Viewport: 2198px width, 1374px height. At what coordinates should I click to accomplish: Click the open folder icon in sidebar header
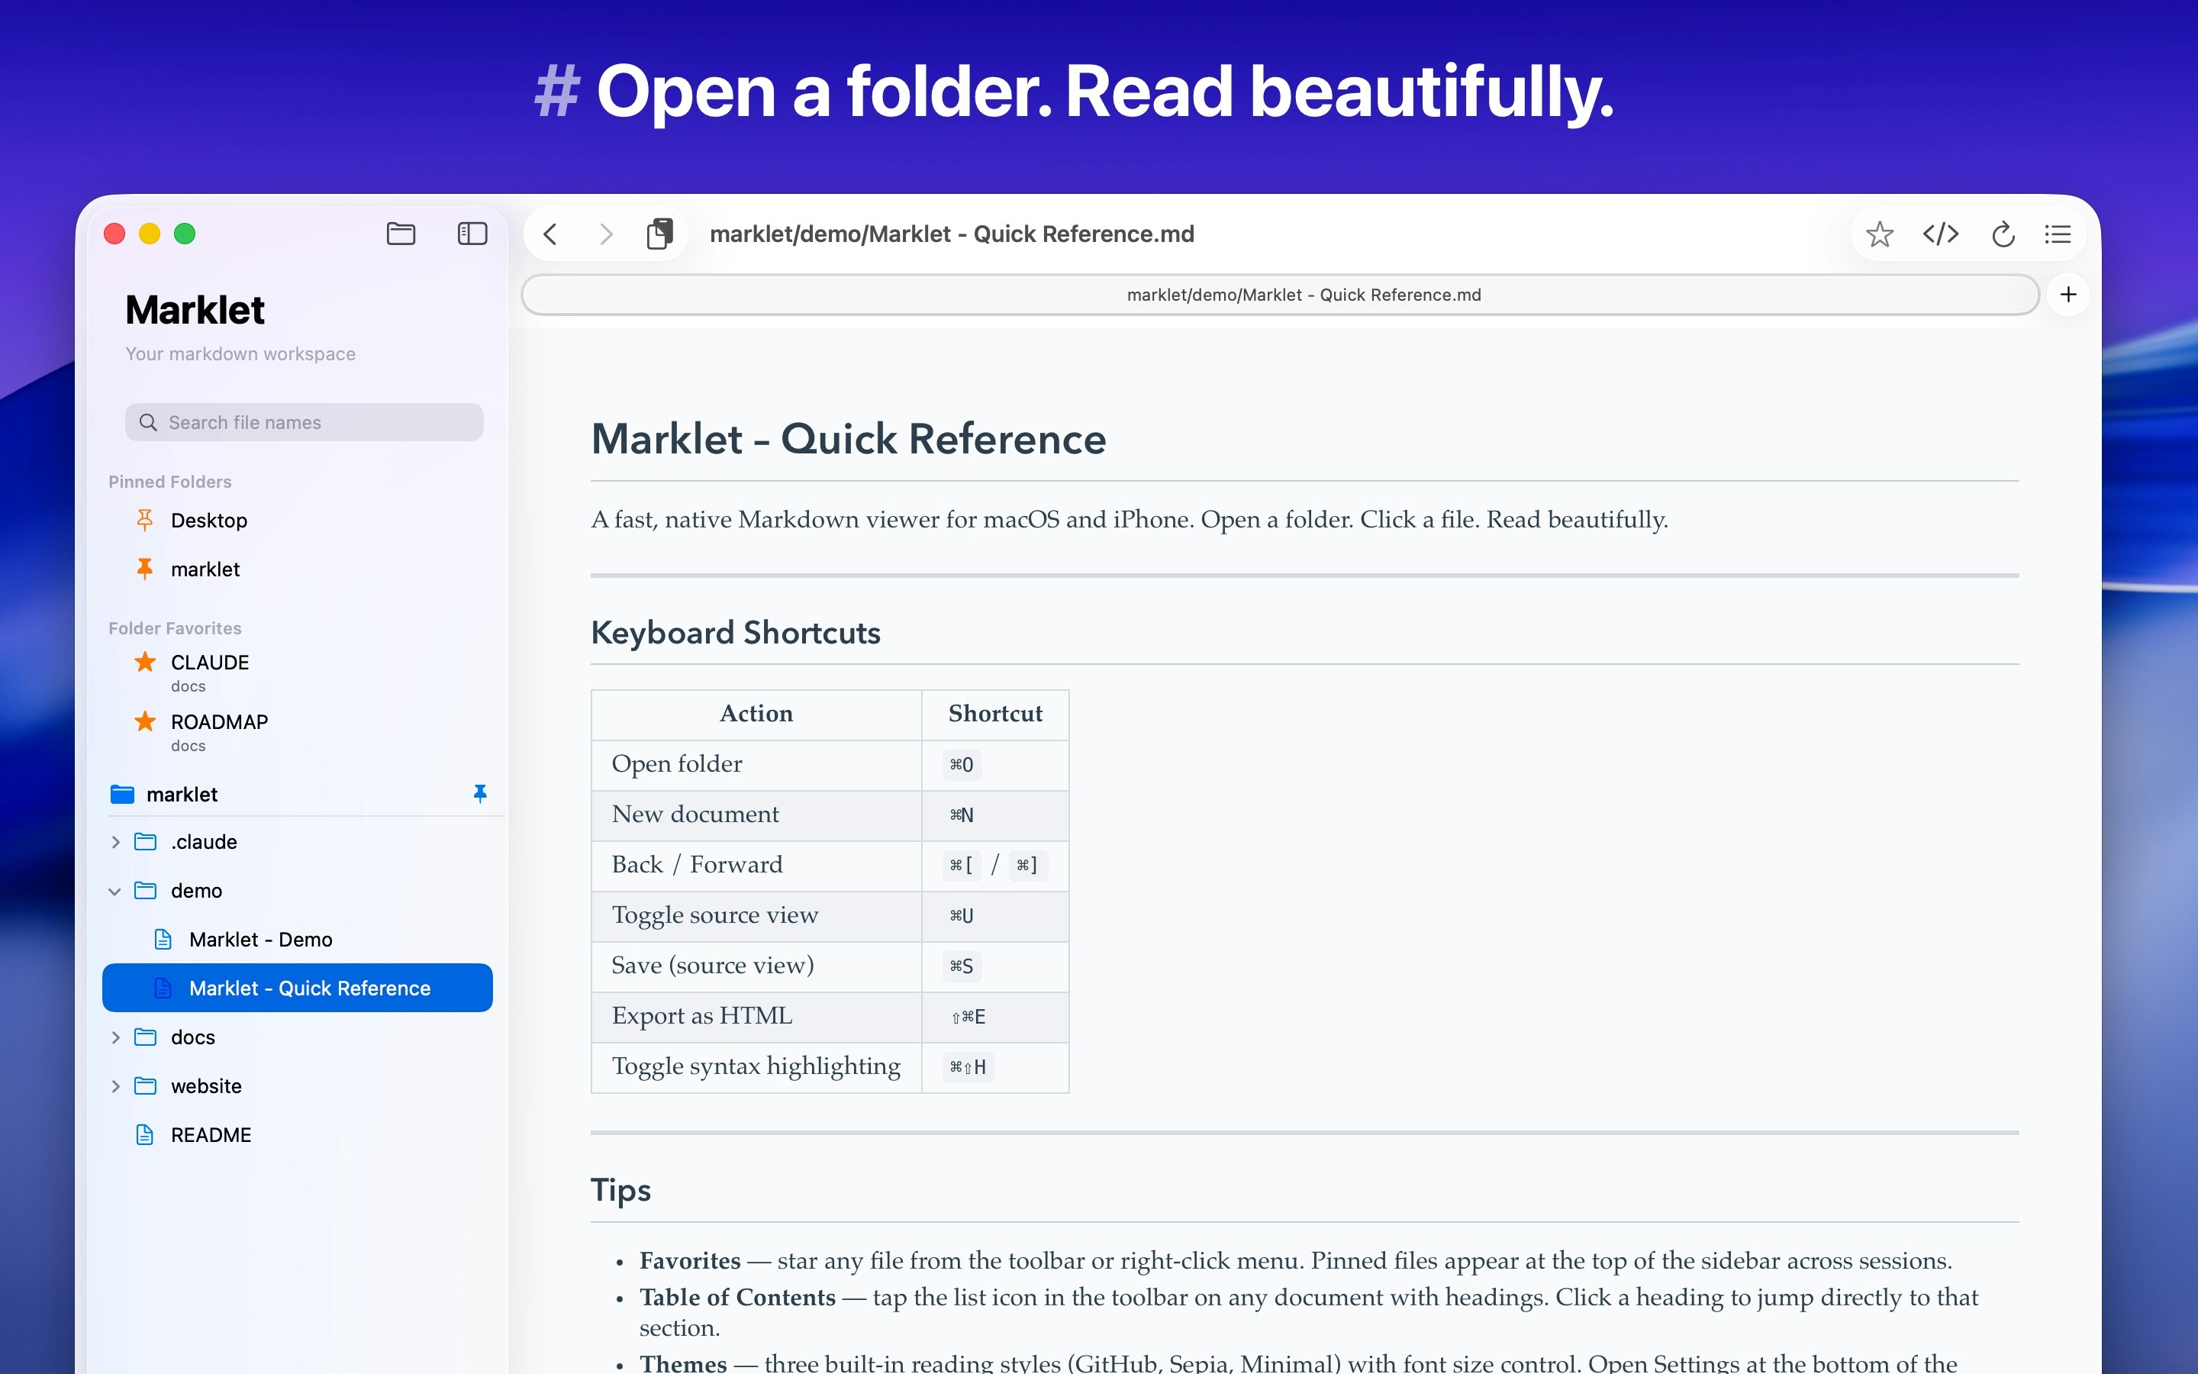[x=401, y=234]
